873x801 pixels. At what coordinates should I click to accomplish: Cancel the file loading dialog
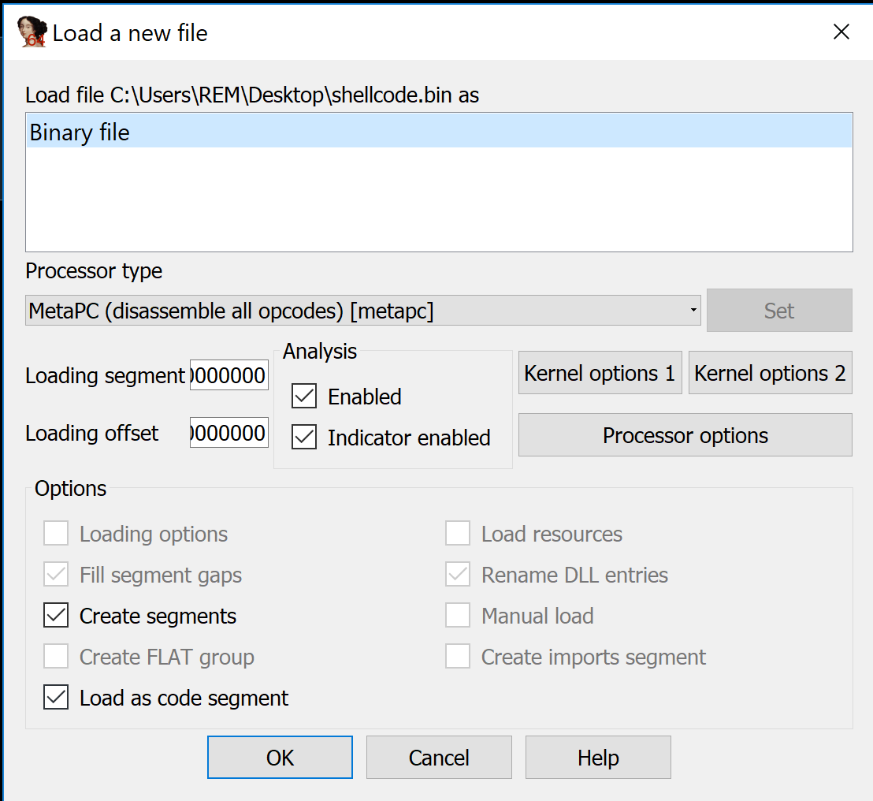[x=439, y=757]
